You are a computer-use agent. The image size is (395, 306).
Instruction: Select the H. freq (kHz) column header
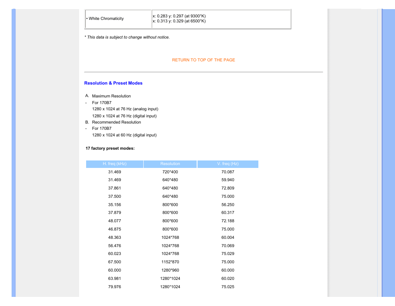coord(115,164)
